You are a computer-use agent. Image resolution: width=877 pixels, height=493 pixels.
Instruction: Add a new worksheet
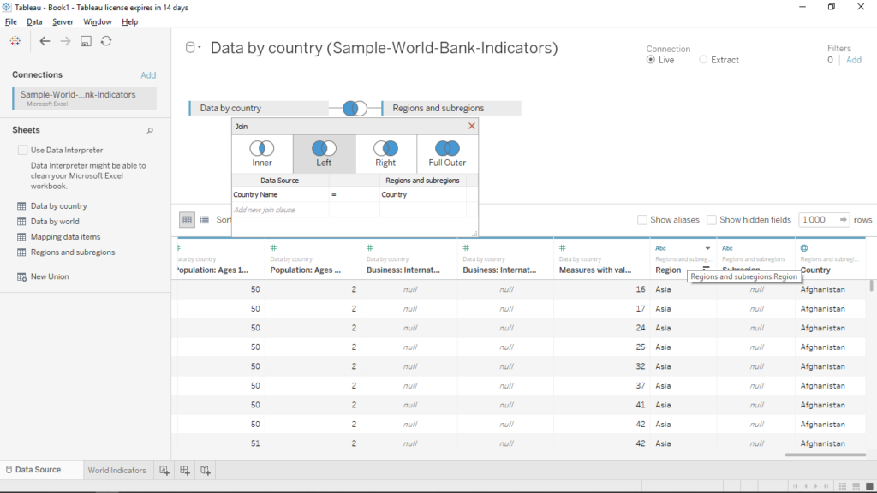(x=165, y=470)
